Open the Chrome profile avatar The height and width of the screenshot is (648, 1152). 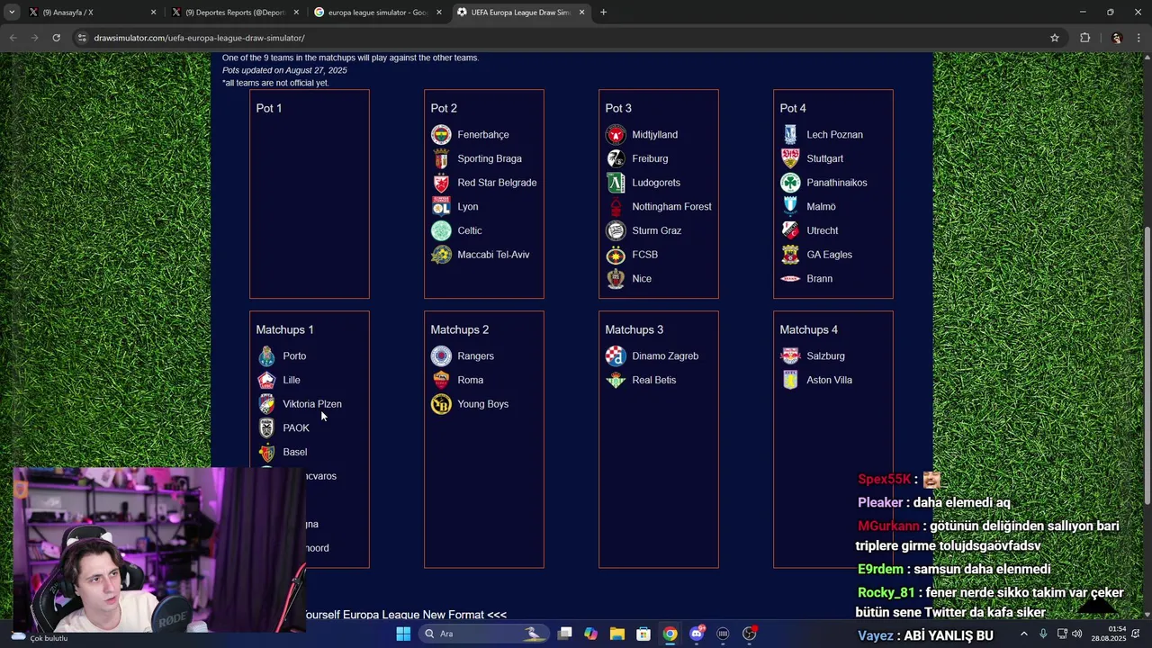(1116, 38)
